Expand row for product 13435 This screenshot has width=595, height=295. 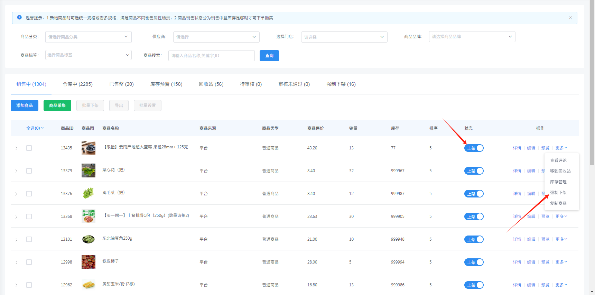(16, 148)
